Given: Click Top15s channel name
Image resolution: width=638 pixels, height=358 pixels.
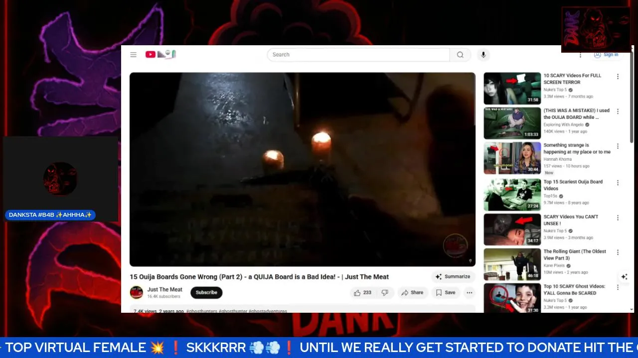Looking at the screenshot, I should point(550,196).
